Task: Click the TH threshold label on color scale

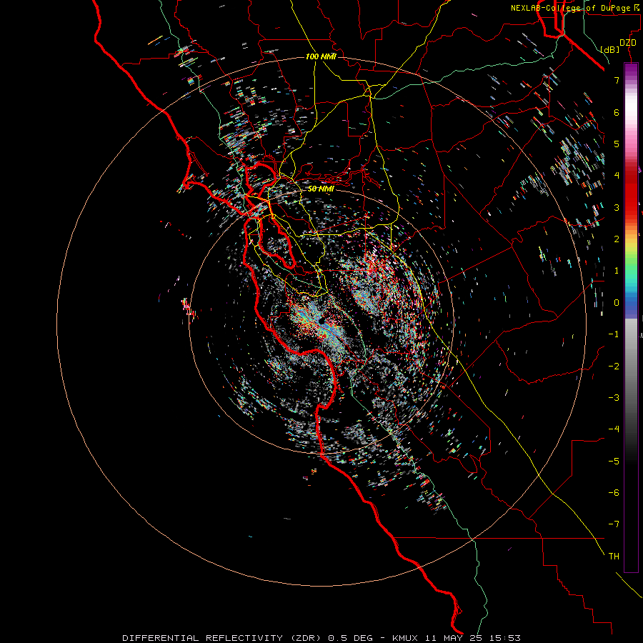Action: 614,556
